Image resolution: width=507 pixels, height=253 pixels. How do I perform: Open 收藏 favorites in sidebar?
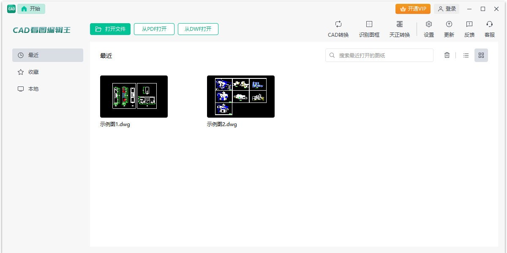tap(48, 72)
